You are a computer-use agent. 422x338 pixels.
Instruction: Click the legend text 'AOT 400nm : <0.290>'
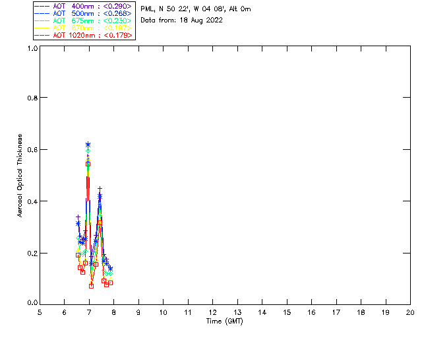point(92,6)
